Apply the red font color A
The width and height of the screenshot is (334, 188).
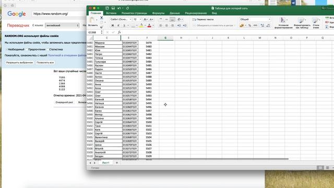[x=149, y=26]
